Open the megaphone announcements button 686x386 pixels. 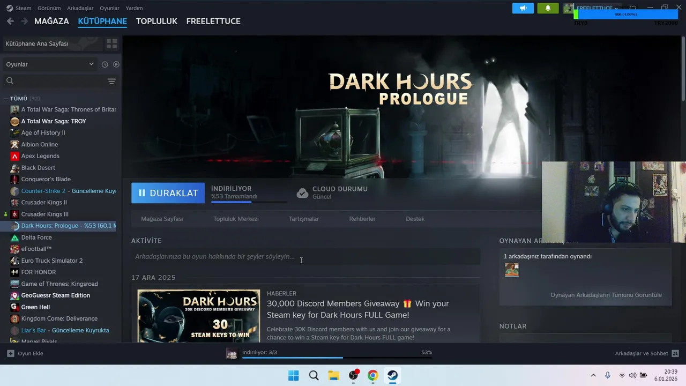(523, 8)
